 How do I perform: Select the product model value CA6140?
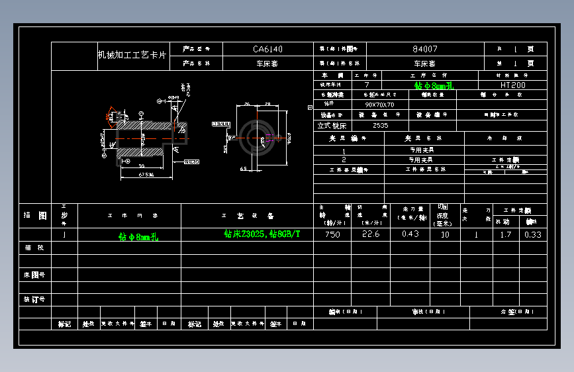[267, 49]
